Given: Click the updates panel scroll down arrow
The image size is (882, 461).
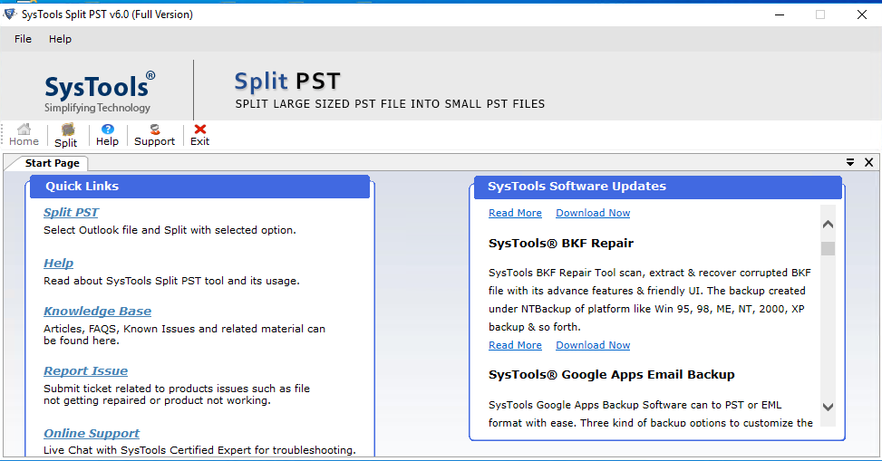Looking at the screenshot, I should 828,407.
